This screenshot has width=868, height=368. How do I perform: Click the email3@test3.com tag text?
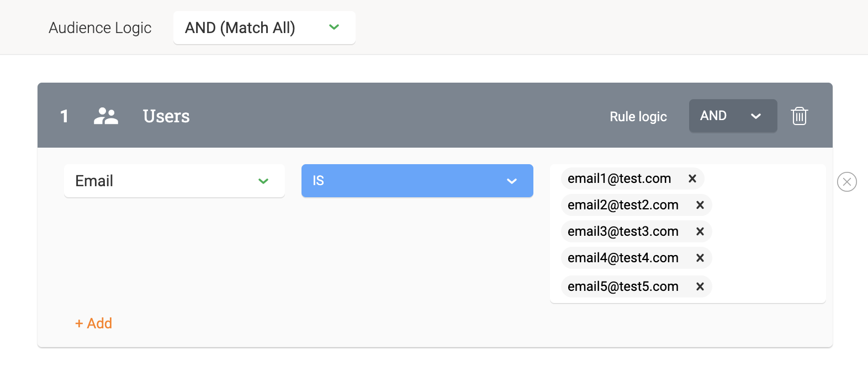pyautogui.click(x=623, y=231)
